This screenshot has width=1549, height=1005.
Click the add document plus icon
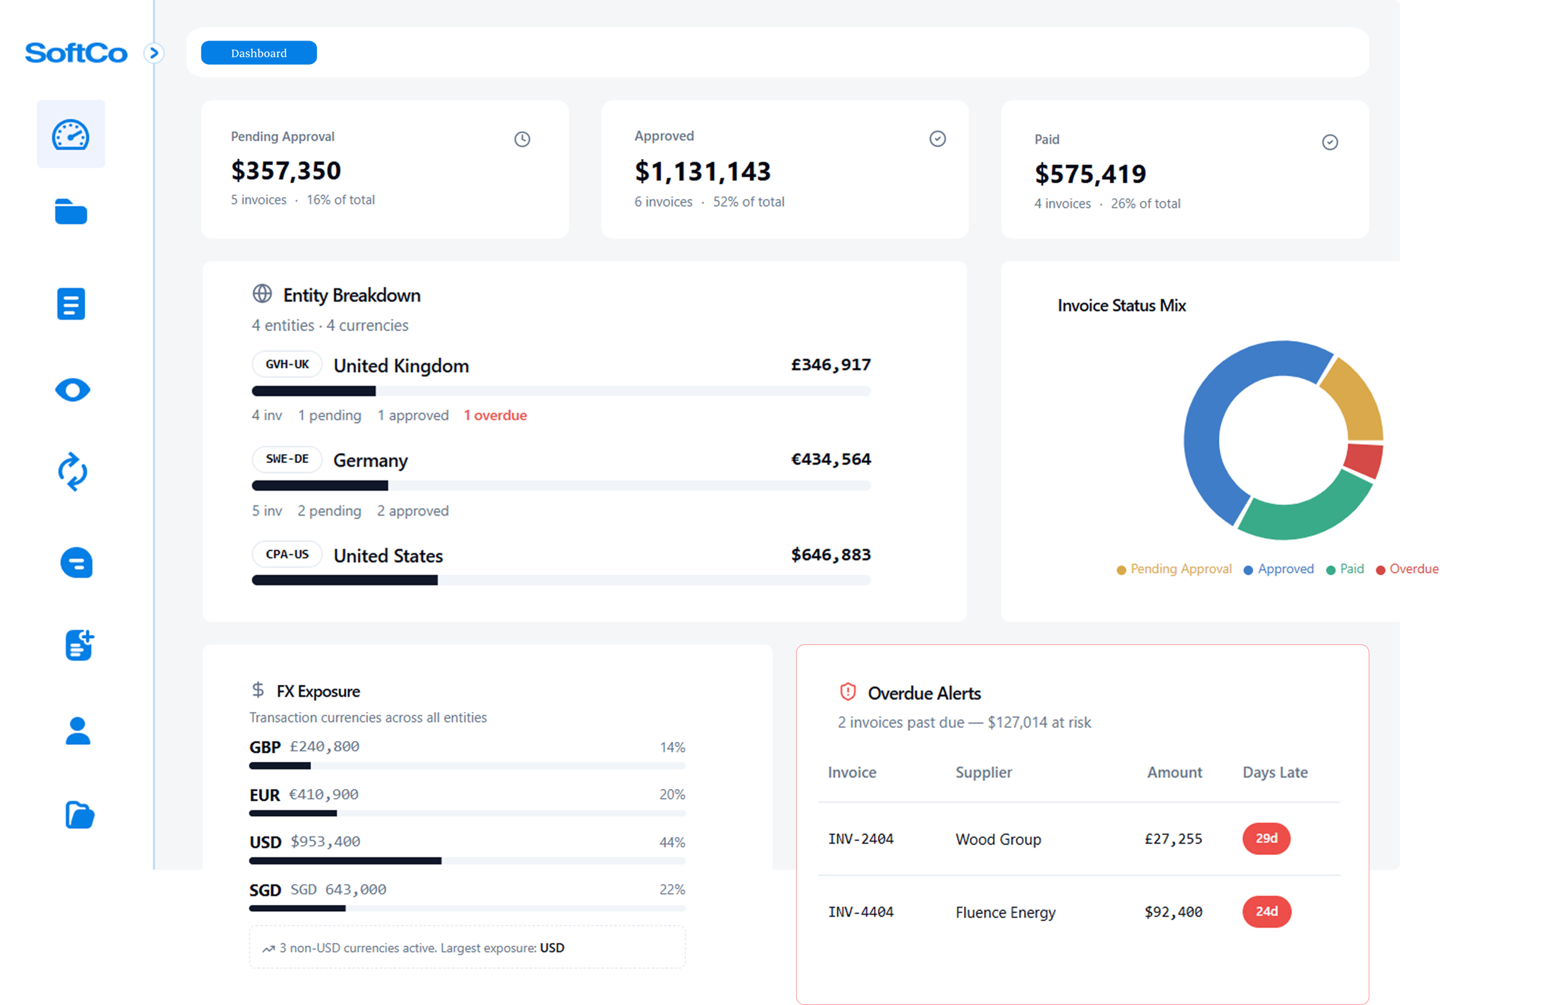pos(79,645)
